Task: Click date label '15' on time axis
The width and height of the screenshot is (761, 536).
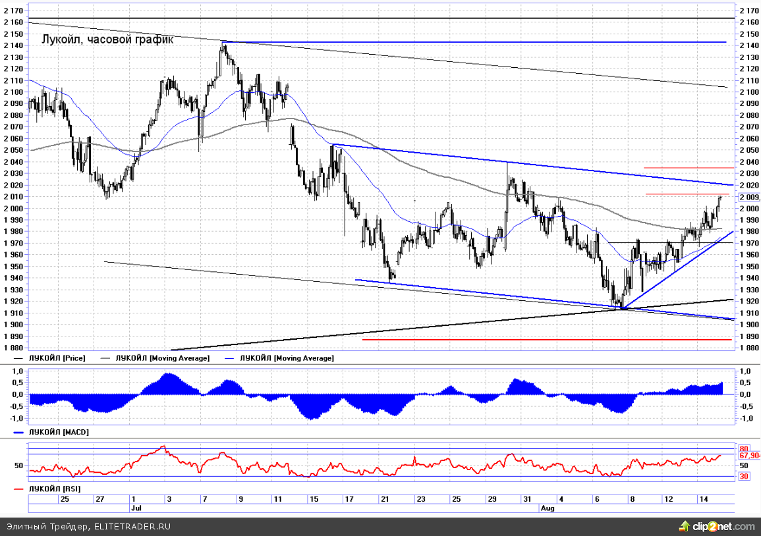Action: click(x=314, y=498)
